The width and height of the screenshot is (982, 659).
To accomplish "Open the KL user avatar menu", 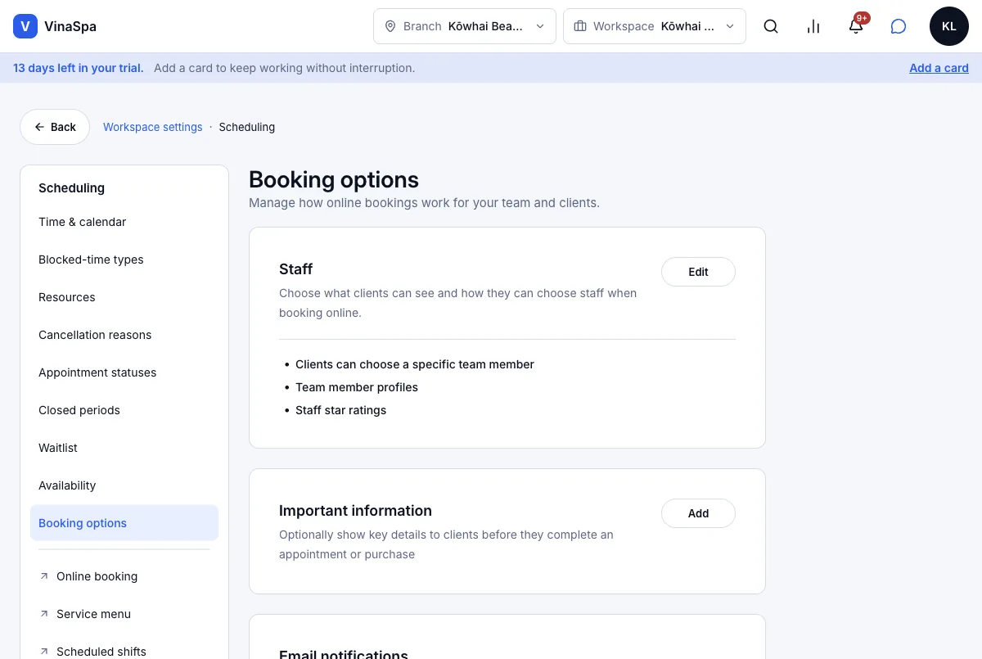I will [949, 26].
